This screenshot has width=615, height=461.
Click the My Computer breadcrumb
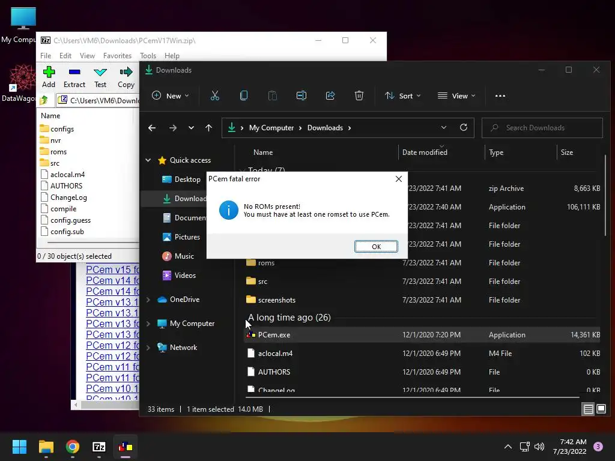(x=271, y=128)
